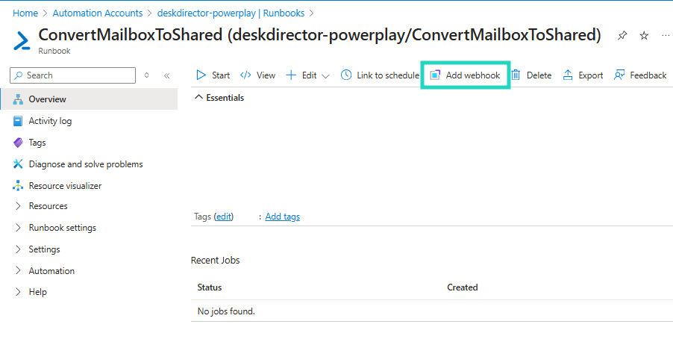Click the Add tags link
The width and height of the screenshot is (673, 339).
pos(282,217)
